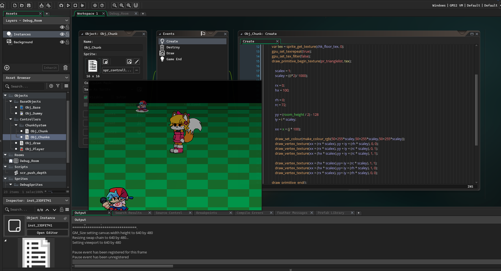This screenshot has height=271, width=501.
Task: Toggle the laptop mode dock icon
Action: coord(136,5)
